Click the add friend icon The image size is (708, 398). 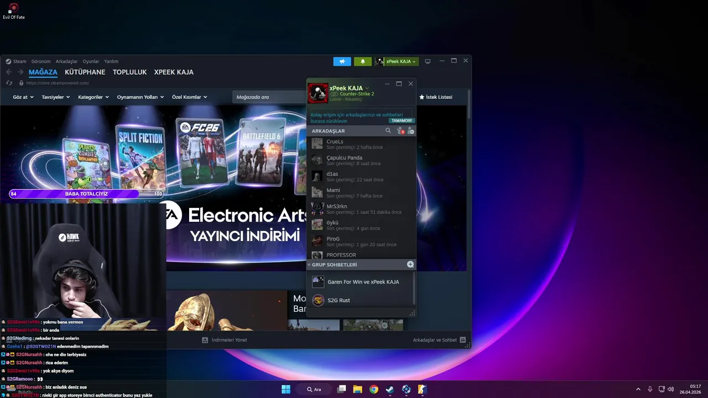[410, 131]
